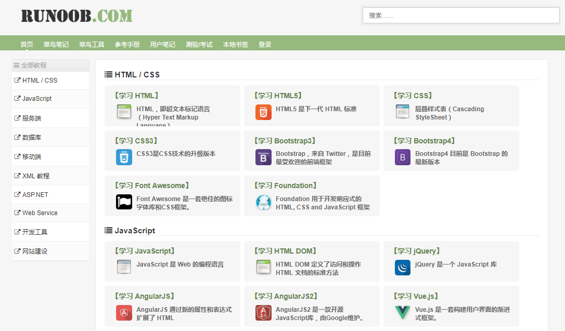Open the 菜鸟笔记 nav item
Viewport: 565px width, 331px height.
pyautogui.click(x=56, y=44)
